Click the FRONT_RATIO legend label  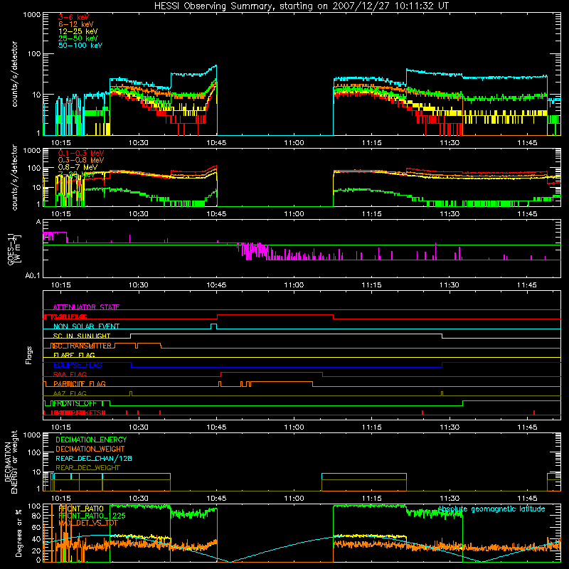81,509
